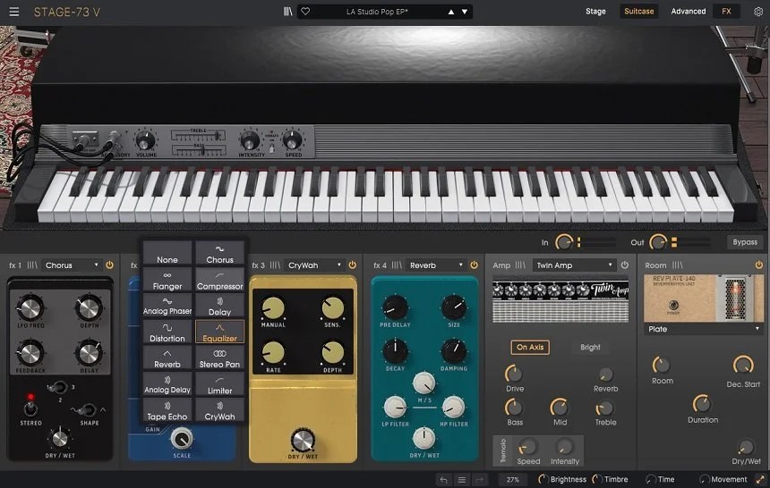Click the redo arrow in bottom bar
The height and width of the screenshot is (488, 770).
click(x=480, y=480)
